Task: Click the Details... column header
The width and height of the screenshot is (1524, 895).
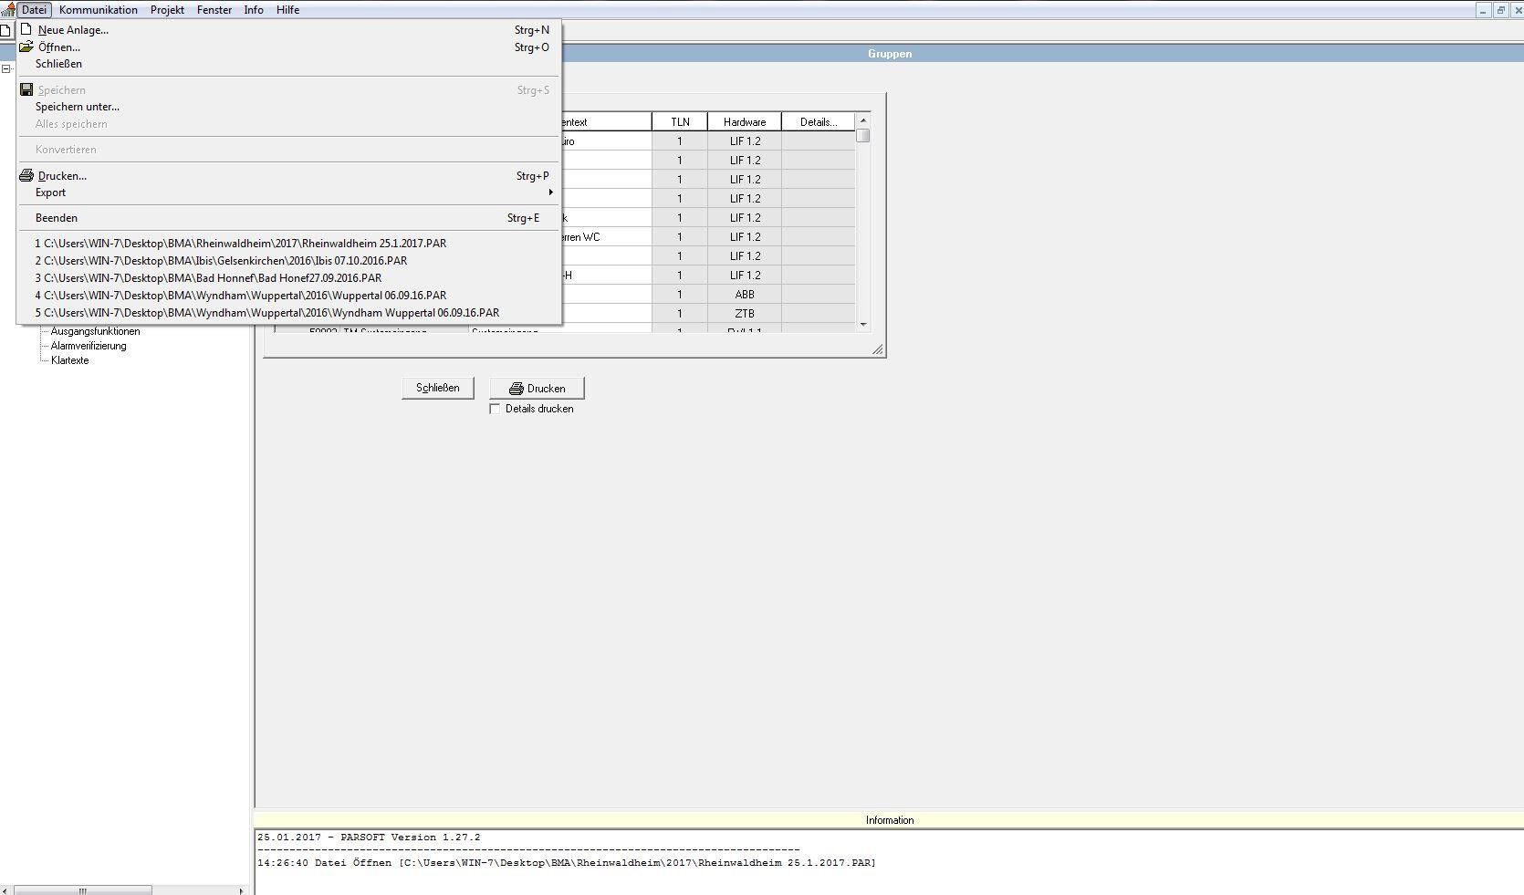Action: point(819,122)
